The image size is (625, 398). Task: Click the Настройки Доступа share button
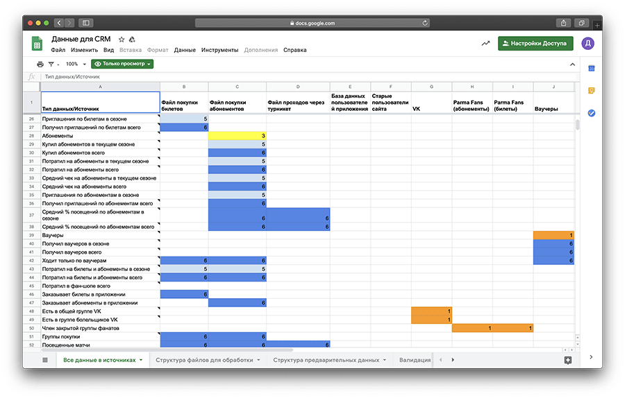535,44
